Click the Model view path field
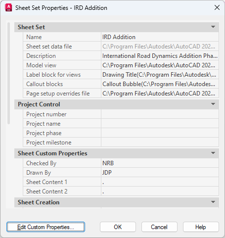Image resolution: width=225 pixels, height=238 pixels. [160, 65]
